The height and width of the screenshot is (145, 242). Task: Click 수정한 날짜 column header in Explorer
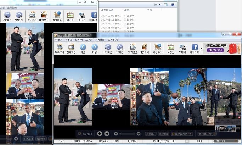[107, 10]
